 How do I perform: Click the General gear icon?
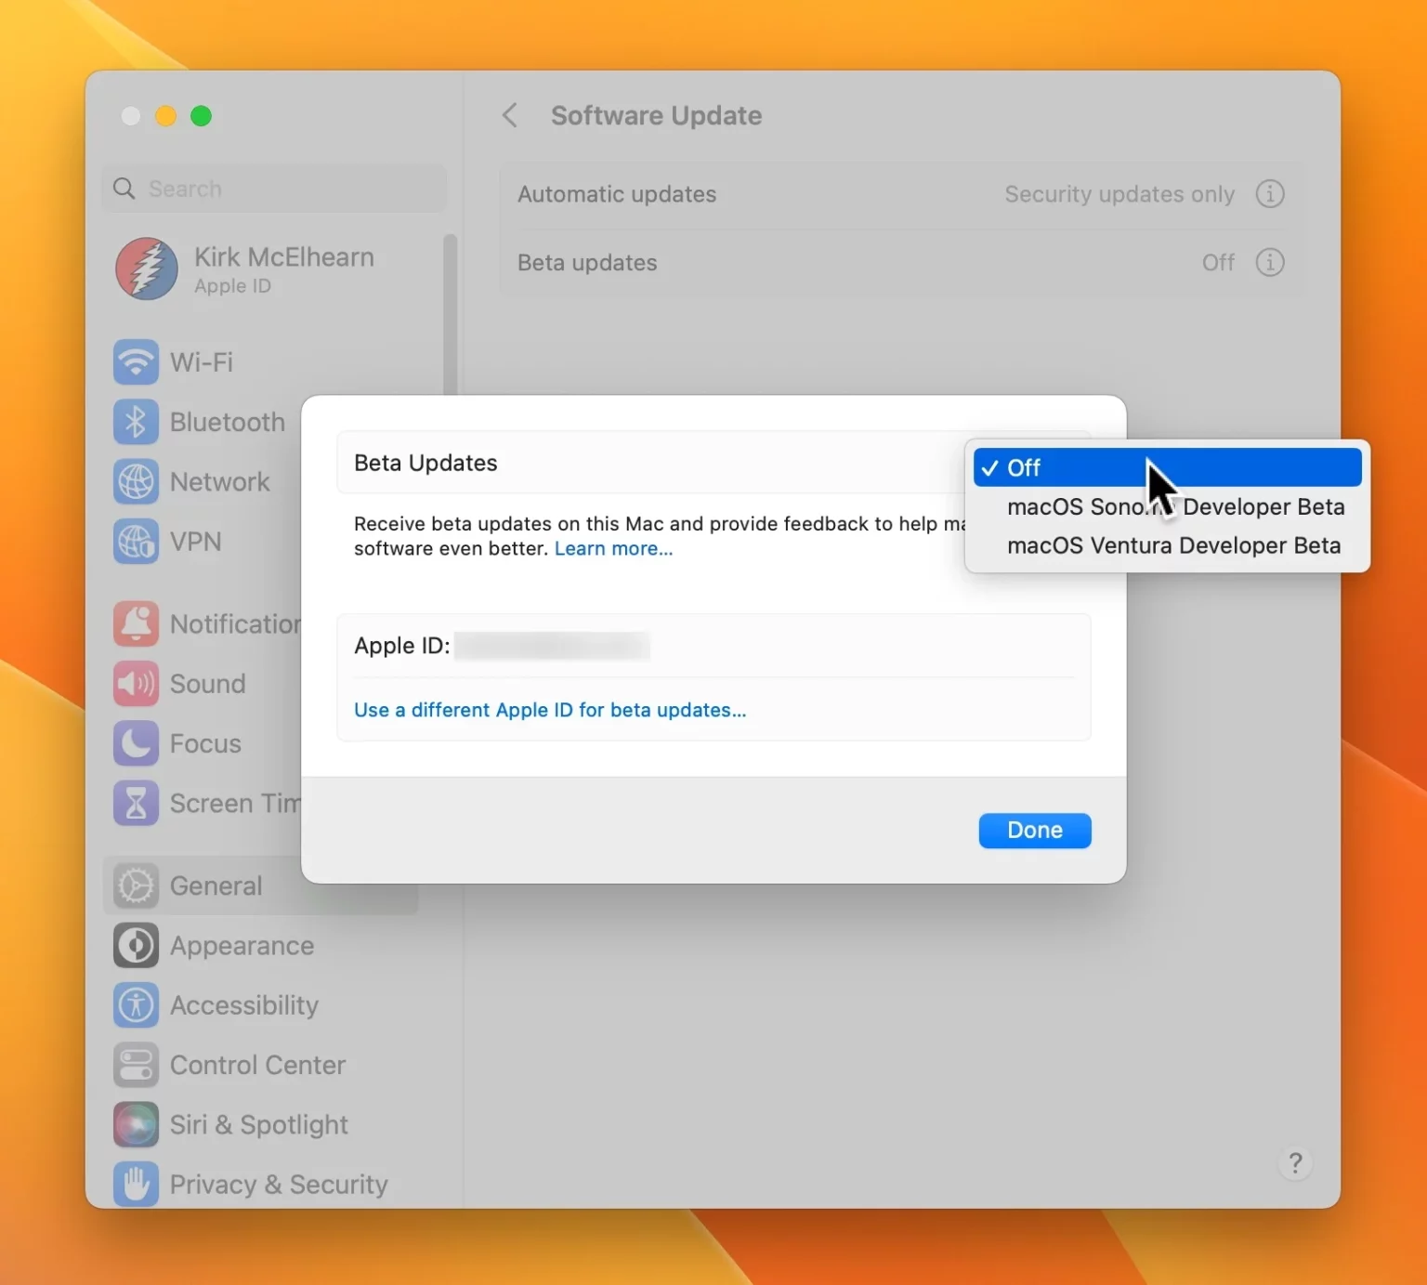(136, 885)
